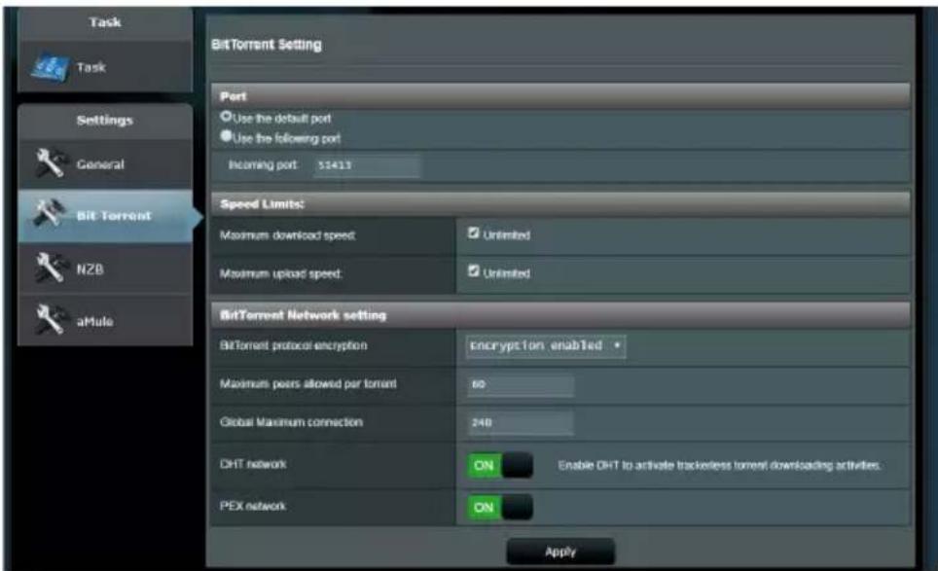Click the Task icon in the sidebar
This screenshot has height=571, width=938.
(50, 67)
